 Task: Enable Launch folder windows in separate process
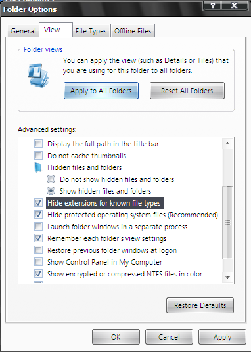(38, 227)
